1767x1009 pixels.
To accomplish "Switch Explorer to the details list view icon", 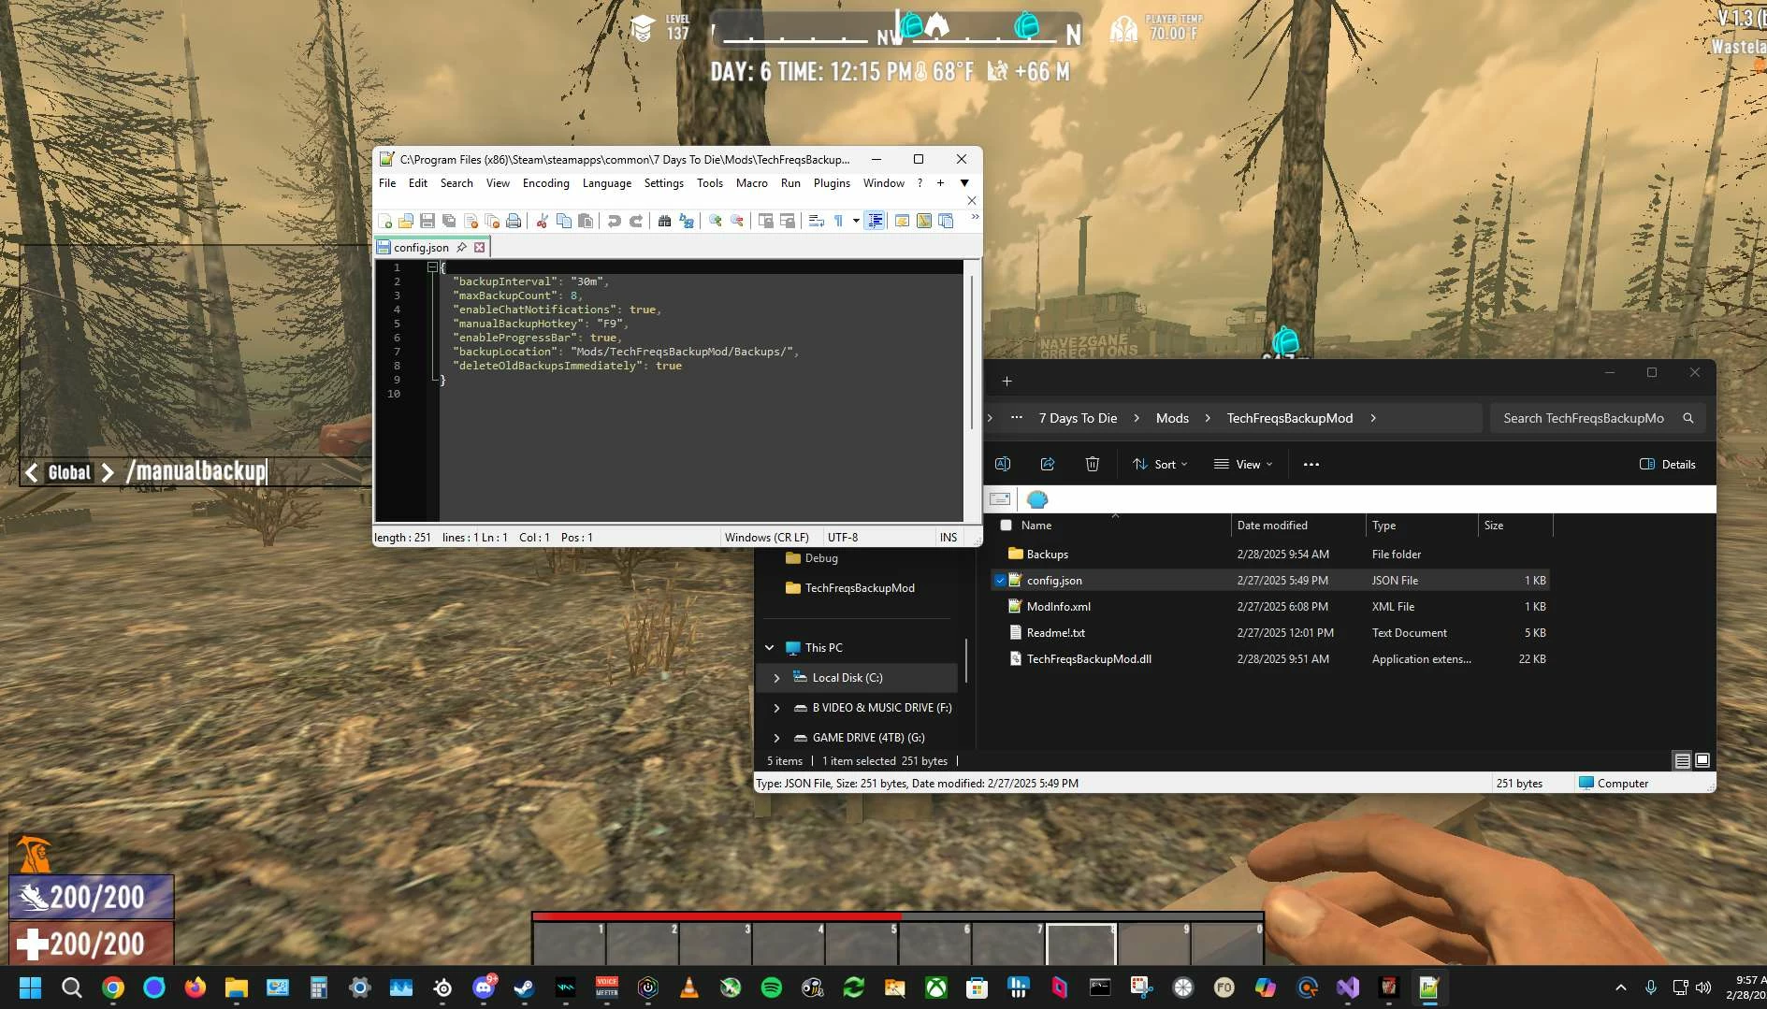I will pos(1682,761).
